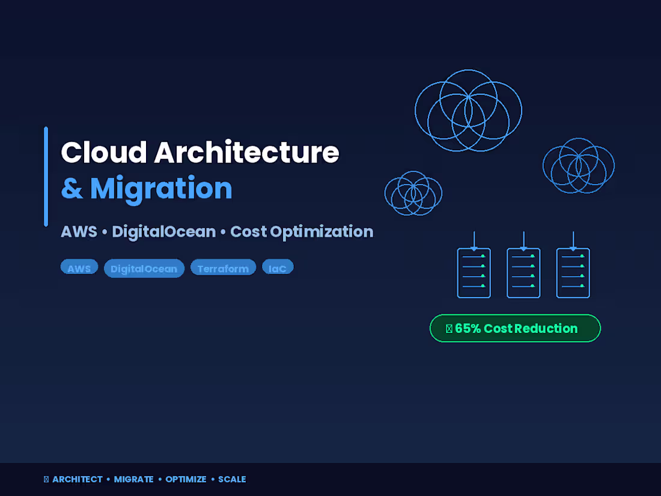Click the small cloud icon nearest the title
This screenshot has height=496, width=661.
(x=413, y=193)
